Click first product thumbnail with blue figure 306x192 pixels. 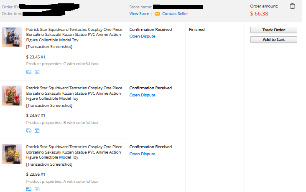12,37
